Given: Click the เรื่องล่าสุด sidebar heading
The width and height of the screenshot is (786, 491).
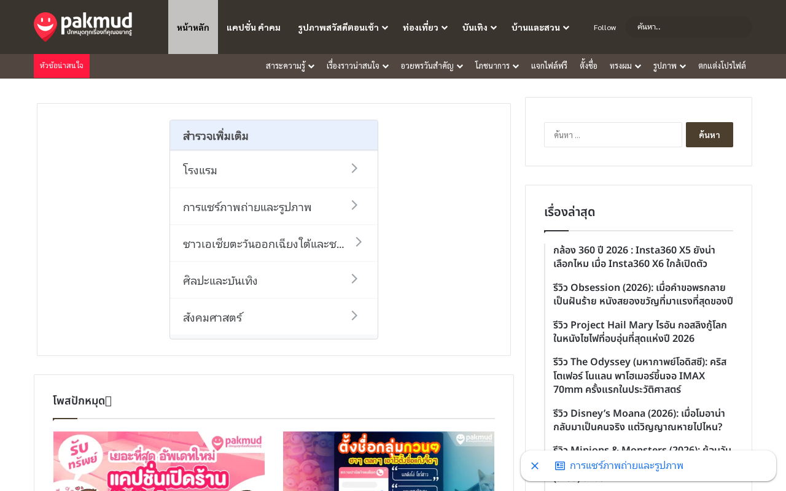Looking at the screenshot, I should [569, 212].
